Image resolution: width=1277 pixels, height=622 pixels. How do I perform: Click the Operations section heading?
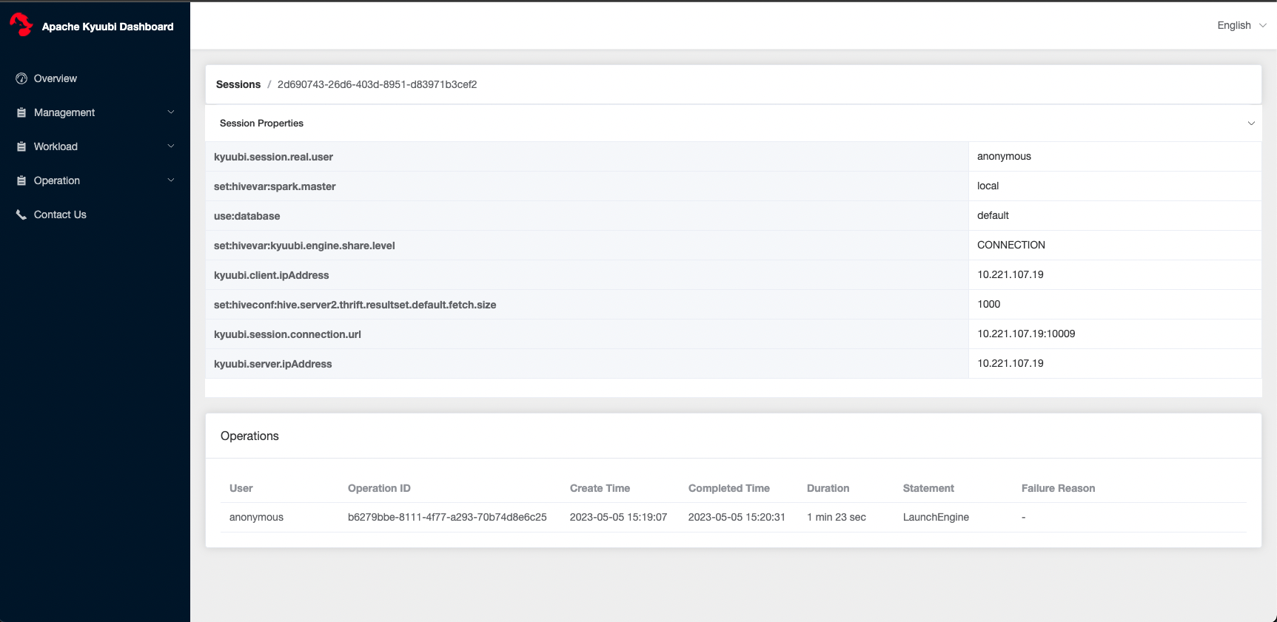coord(249,436)
